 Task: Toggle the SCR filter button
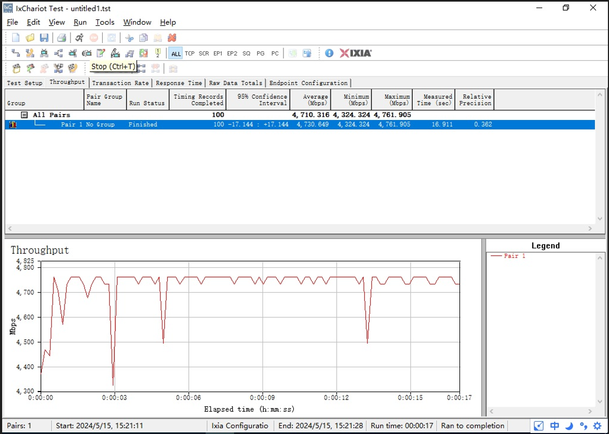[203, 53]
